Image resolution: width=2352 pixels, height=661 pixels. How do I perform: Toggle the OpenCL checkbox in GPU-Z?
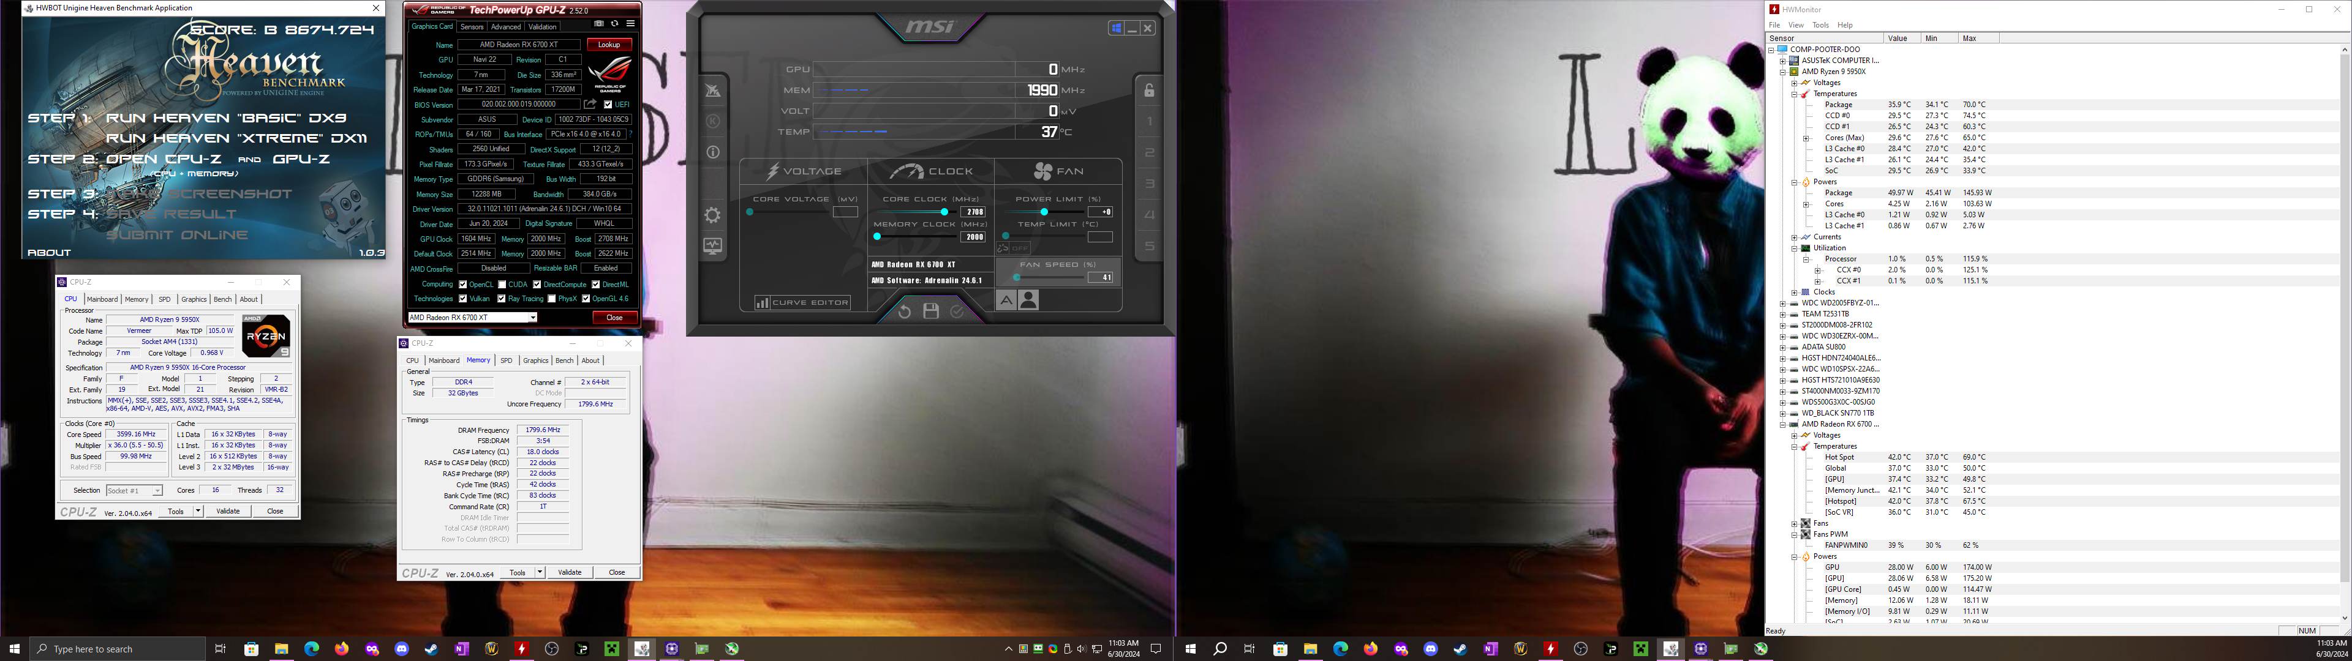tap(463, 285)
